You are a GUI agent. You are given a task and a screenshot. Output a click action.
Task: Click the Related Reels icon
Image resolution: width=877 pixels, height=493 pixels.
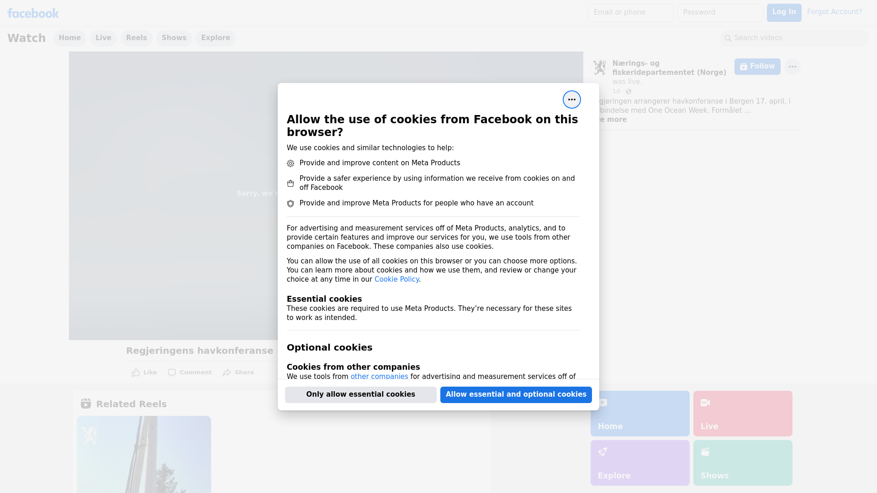coord(86,404)
